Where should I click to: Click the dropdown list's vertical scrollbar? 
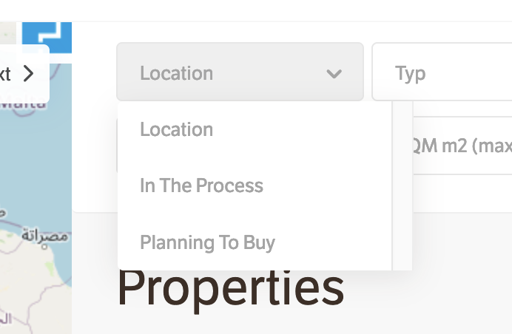click(x=402, y=185)
